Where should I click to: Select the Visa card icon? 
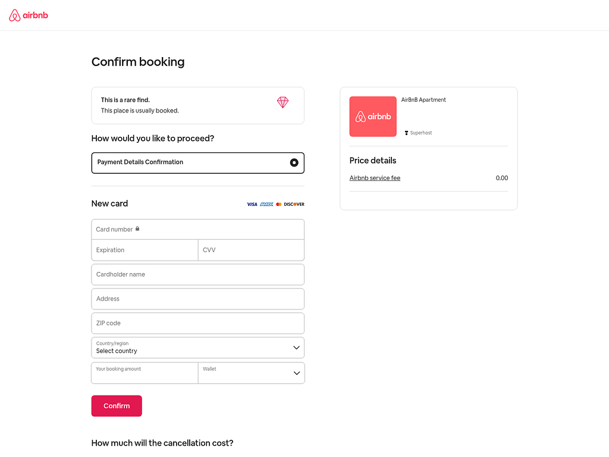(252, 204)
